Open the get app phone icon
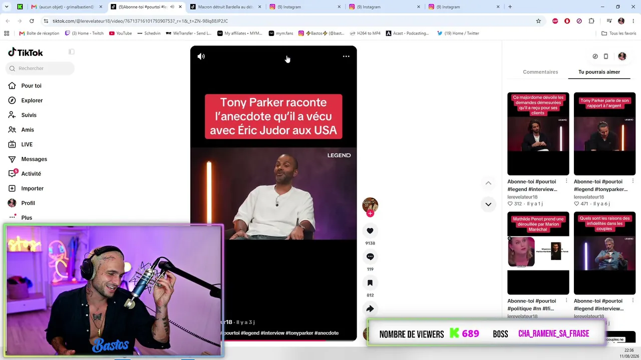Screen dimensions: 641x360 pyautogui.click(x=606, y=56)
